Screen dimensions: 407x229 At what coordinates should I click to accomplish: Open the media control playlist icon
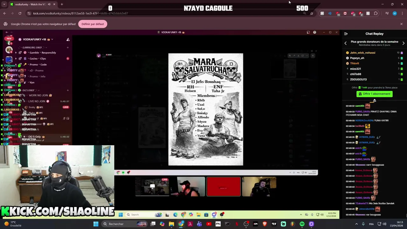387,13
